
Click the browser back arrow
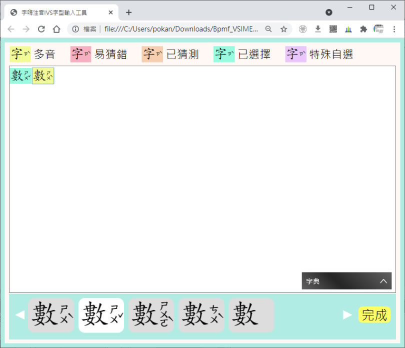click(11, 29)
